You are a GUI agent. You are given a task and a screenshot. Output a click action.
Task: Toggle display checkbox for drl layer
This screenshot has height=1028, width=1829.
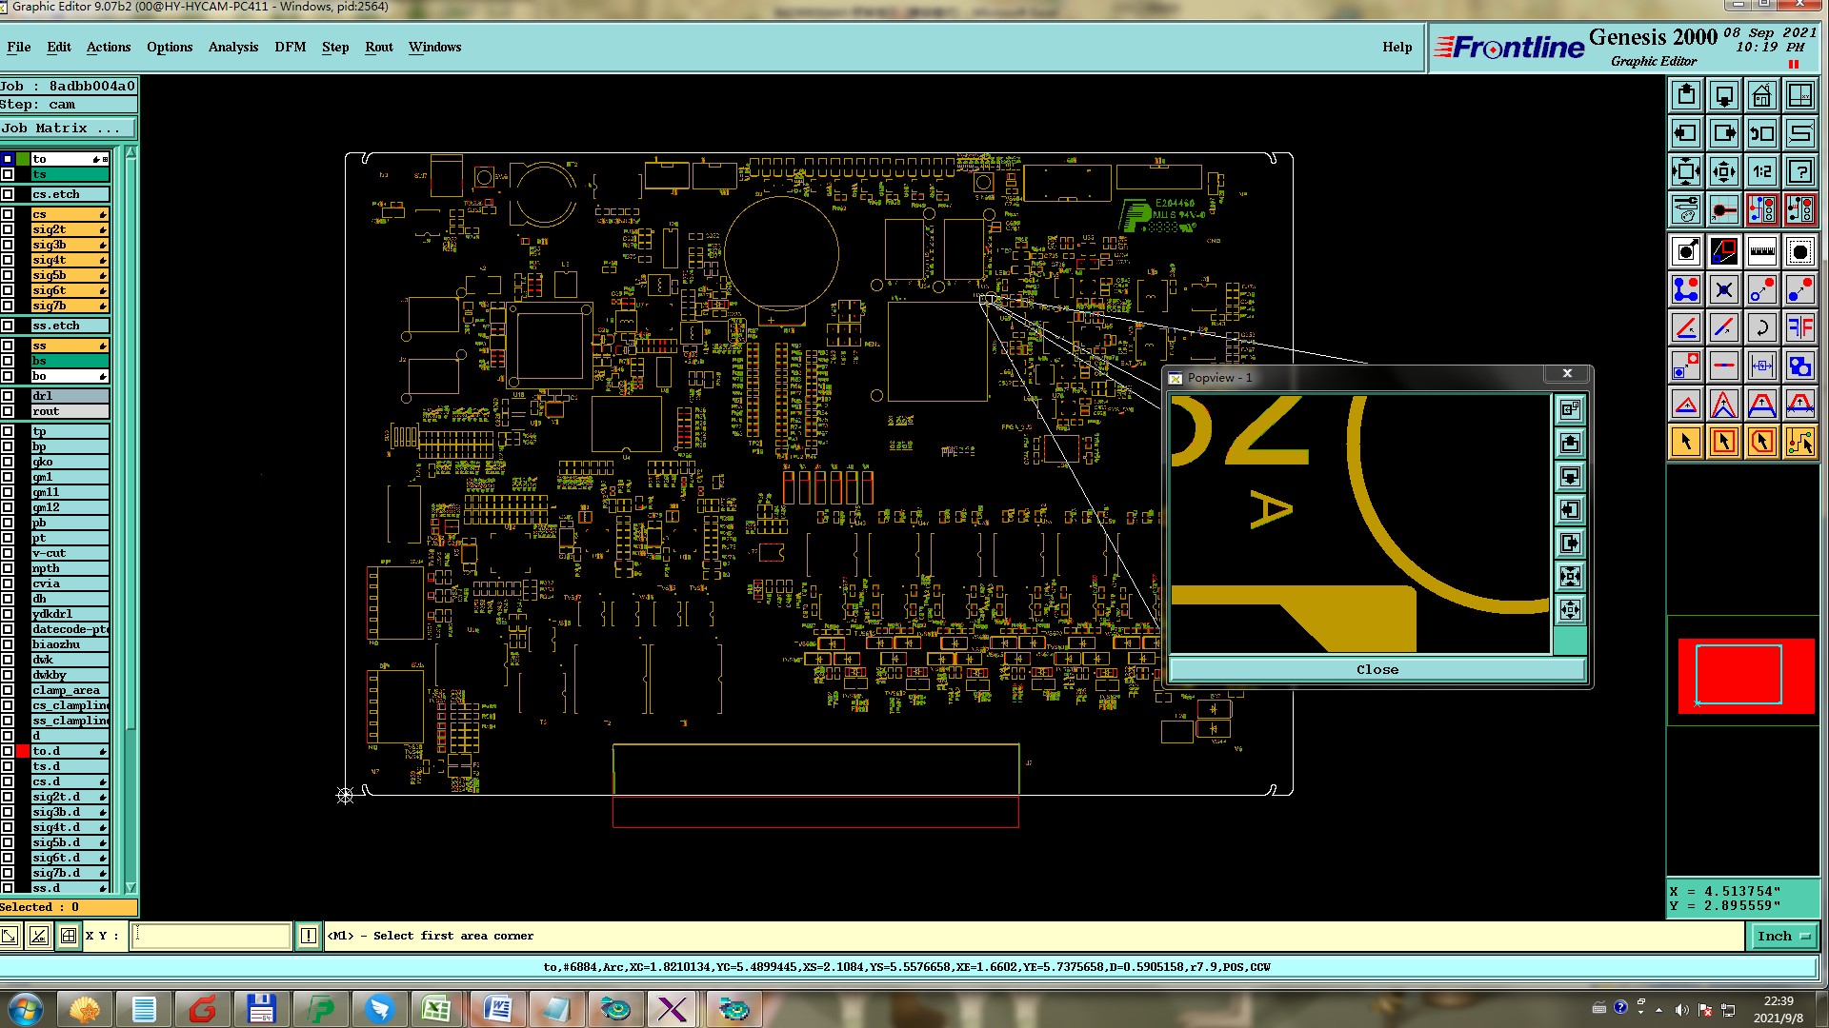coord(8,396)
